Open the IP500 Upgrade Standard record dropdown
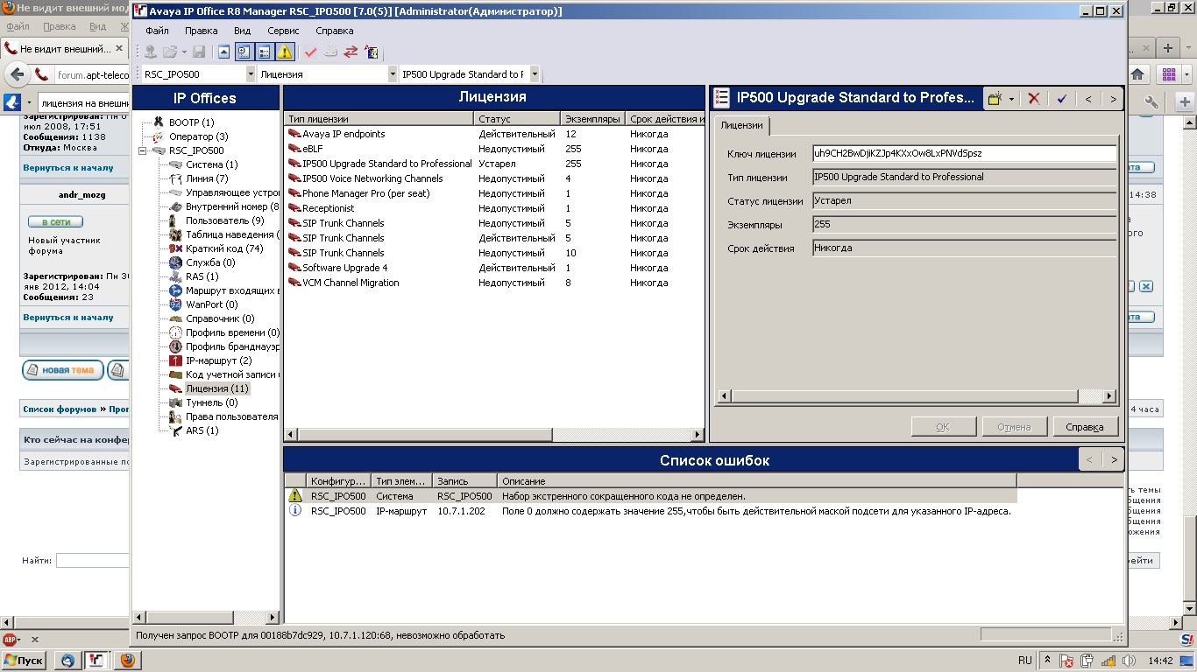The image size is (1197, 672). [534, 74]
